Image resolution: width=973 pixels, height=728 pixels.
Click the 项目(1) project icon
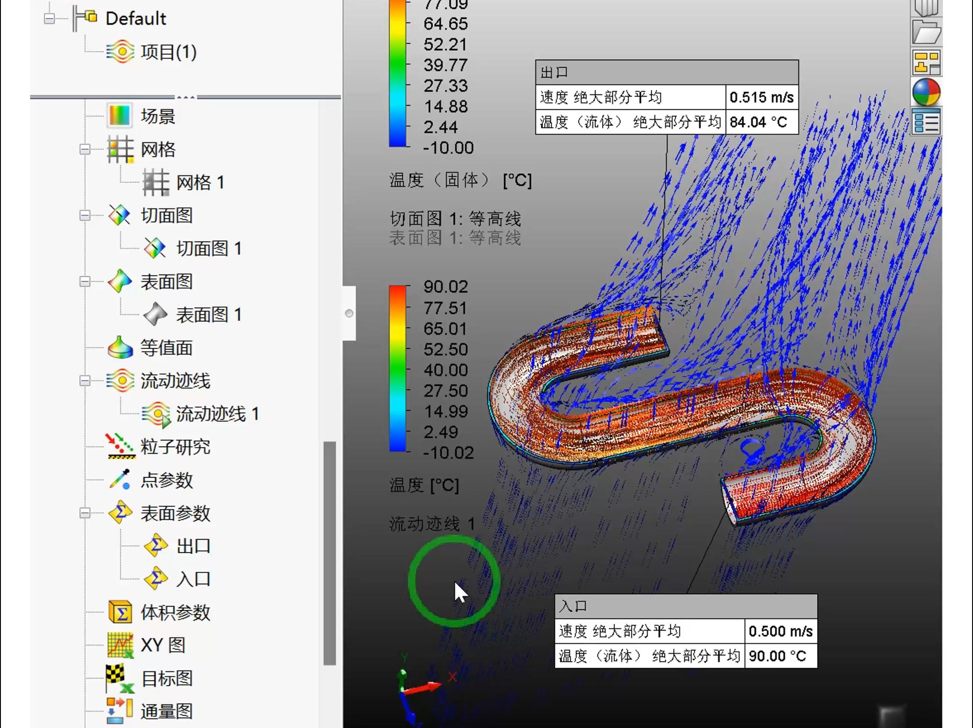click(x=120, y=52)
